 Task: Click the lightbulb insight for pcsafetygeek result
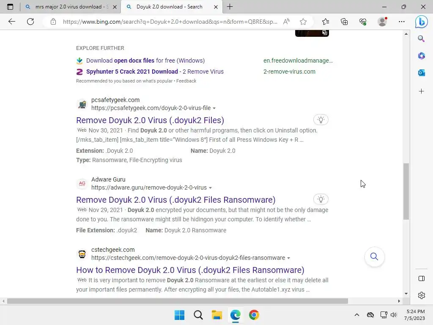tap(321, 120)
